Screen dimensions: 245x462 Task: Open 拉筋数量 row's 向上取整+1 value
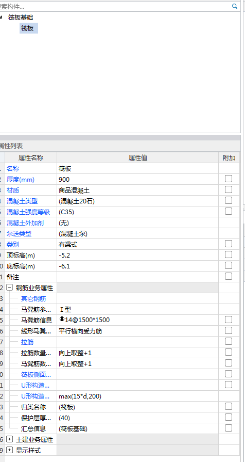[x=137, y=353]
